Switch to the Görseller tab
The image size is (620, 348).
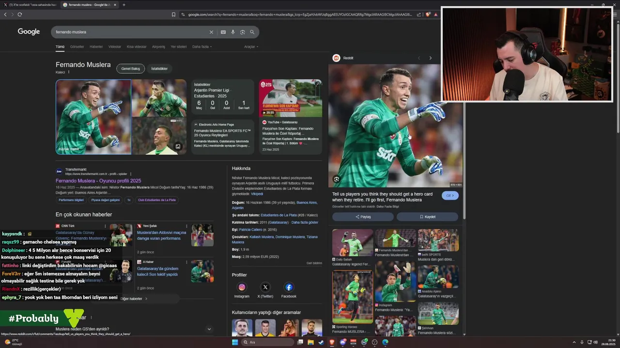(x=77, y=47)
